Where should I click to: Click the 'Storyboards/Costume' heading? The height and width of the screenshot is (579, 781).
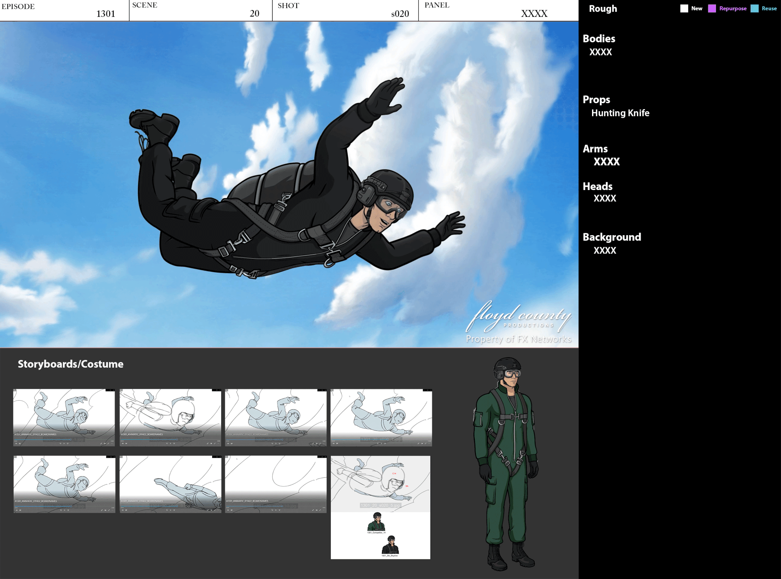pyautogui.click(x=71, y=364)
